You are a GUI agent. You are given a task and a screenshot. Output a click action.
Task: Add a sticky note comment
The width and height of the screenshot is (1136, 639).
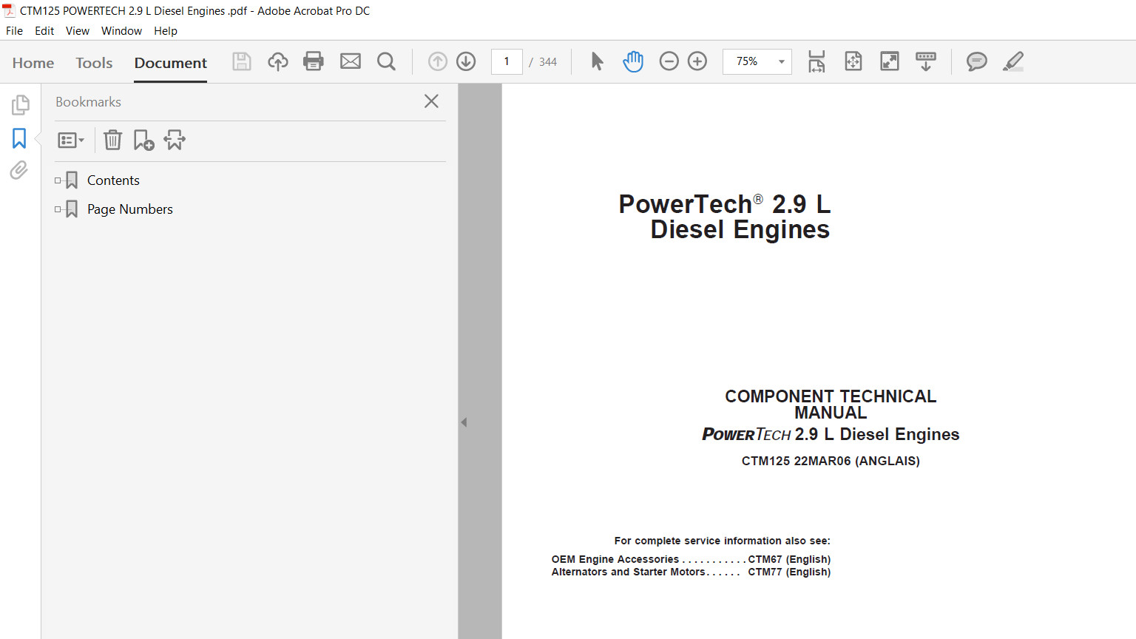tap(977, 61)
